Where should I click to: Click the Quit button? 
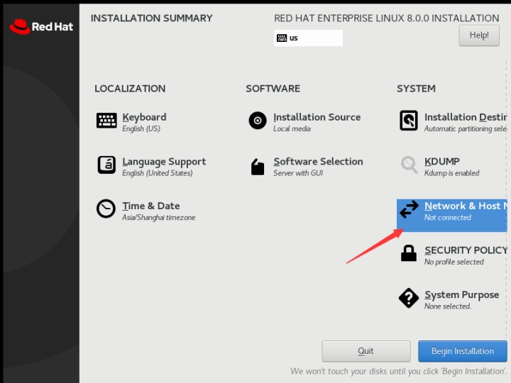[x=366, y=351]
